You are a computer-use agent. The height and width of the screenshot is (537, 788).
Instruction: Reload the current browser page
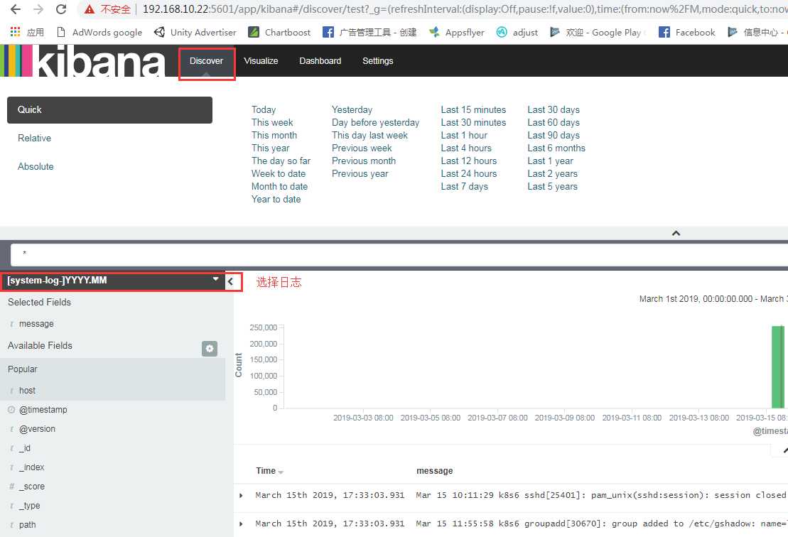coord(61,9)
